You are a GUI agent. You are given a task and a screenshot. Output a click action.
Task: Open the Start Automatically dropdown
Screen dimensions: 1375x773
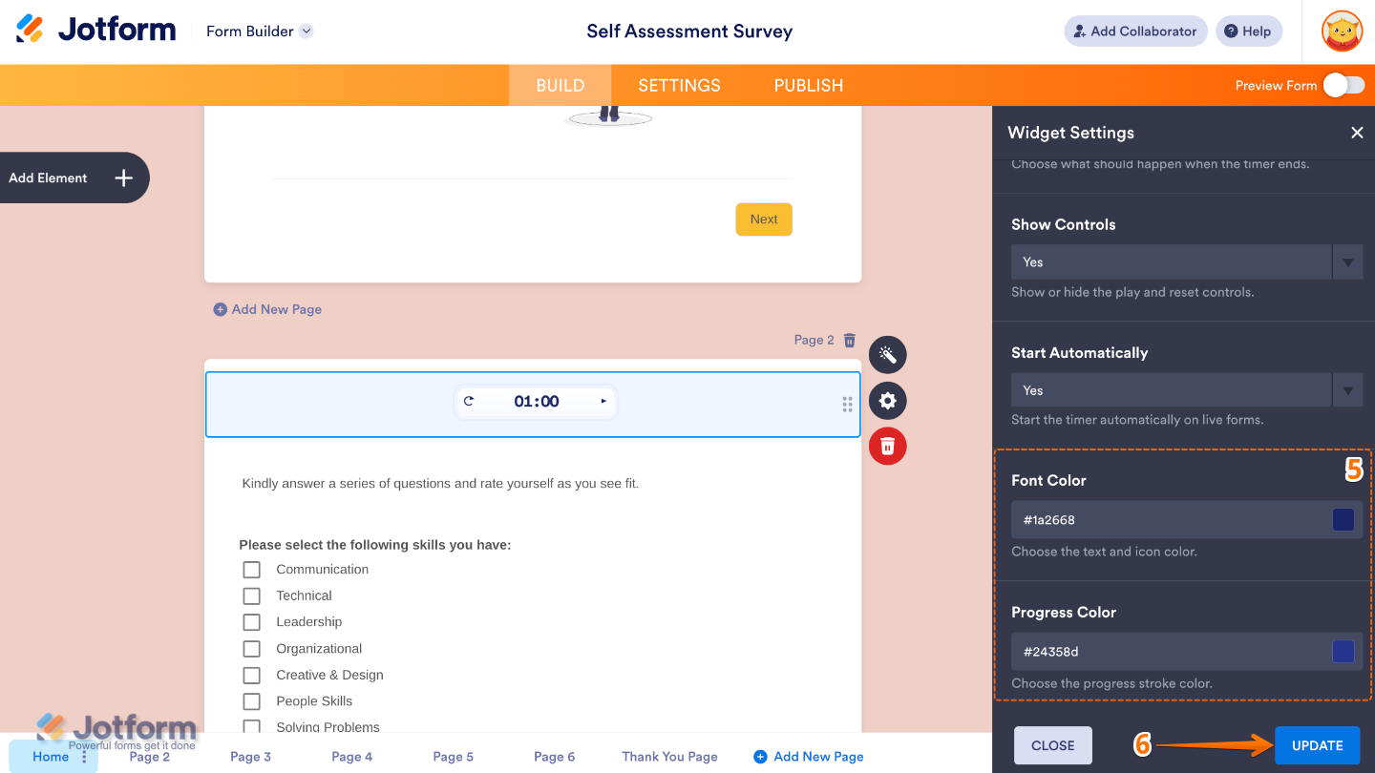tap(1347, 389)
